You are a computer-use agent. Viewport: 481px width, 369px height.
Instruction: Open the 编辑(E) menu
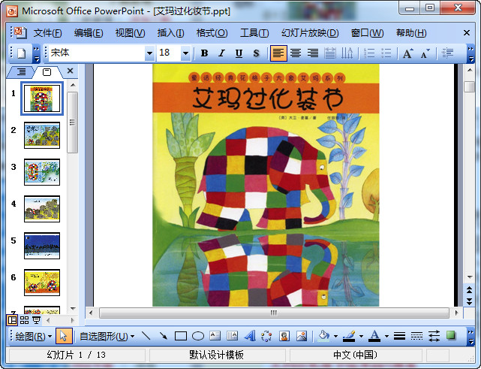tap(89, 32)
